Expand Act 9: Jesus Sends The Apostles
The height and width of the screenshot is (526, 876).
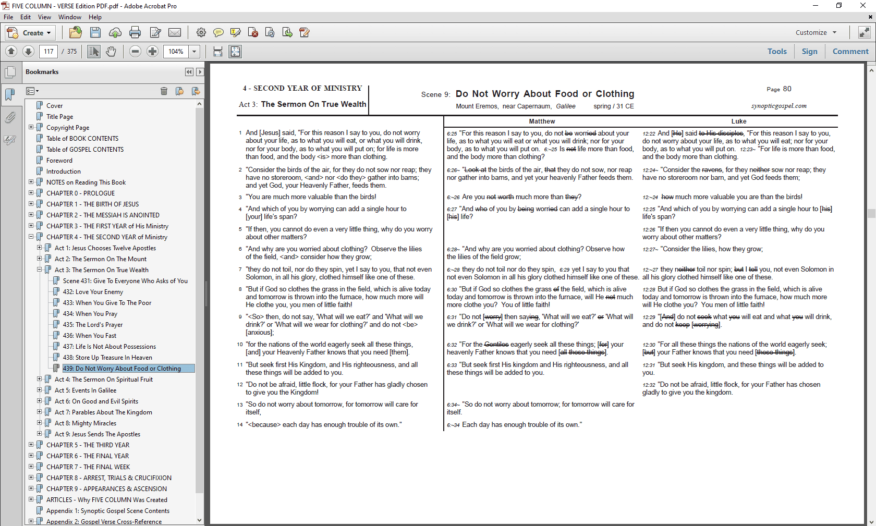(39, 434)
